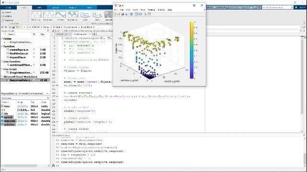307x172 pixels.
Task: Expand the ResponseData details panel chevron
Action: pos(47,94)
